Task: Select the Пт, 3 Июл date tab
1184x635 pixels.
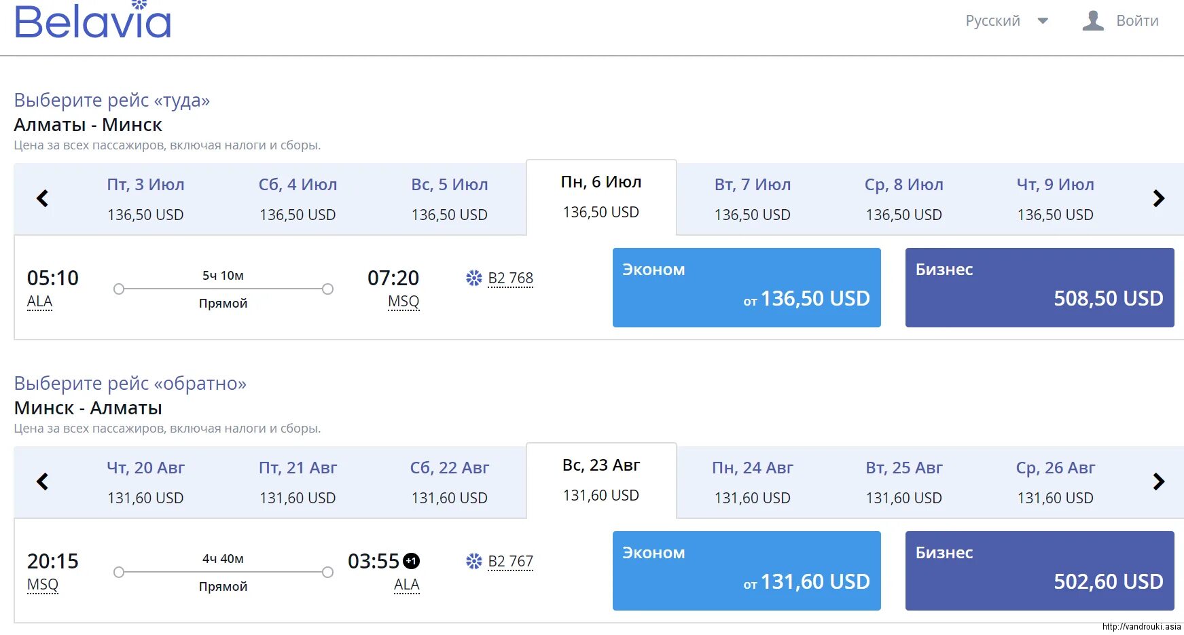Action: (145, 199)
